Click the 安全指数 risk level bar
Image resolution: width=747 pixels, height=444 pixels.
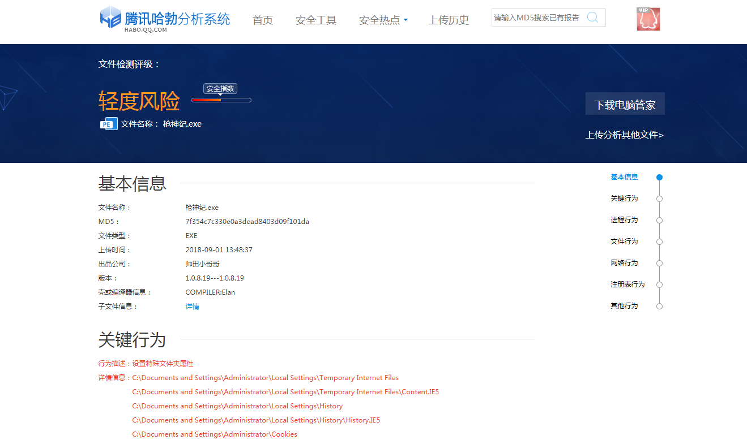point(221,100)
